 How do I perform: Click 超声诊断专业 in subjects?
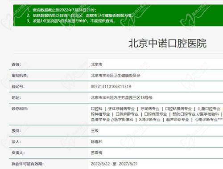pos(178,120)
